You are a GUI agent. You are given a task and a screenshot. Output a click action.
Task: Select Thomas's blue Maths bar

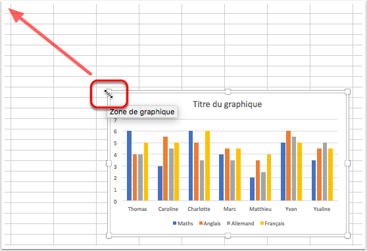[129, 166]
